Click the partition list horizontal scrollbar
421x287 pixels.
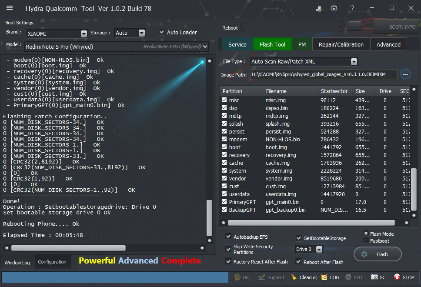coord(311,223)
